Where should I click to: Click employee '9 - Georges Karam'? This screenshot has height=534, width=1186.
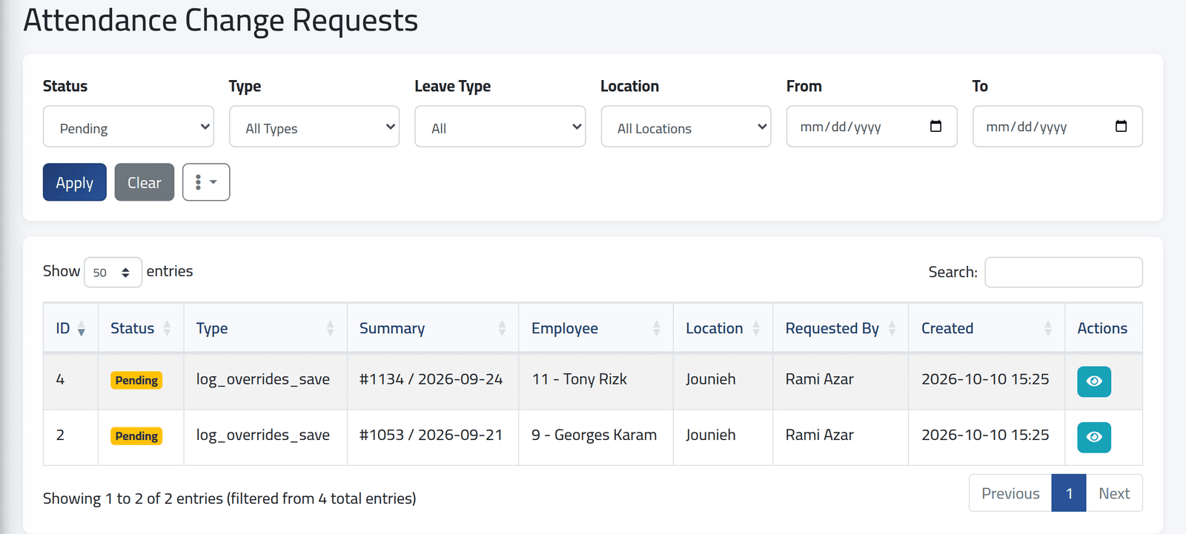coord(594,435)
